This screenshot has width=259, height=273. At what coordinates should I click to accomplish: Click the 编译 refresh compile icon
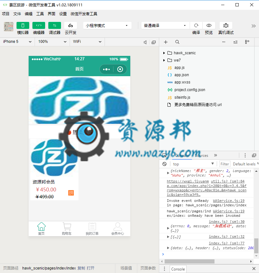[x=196, y=25]
